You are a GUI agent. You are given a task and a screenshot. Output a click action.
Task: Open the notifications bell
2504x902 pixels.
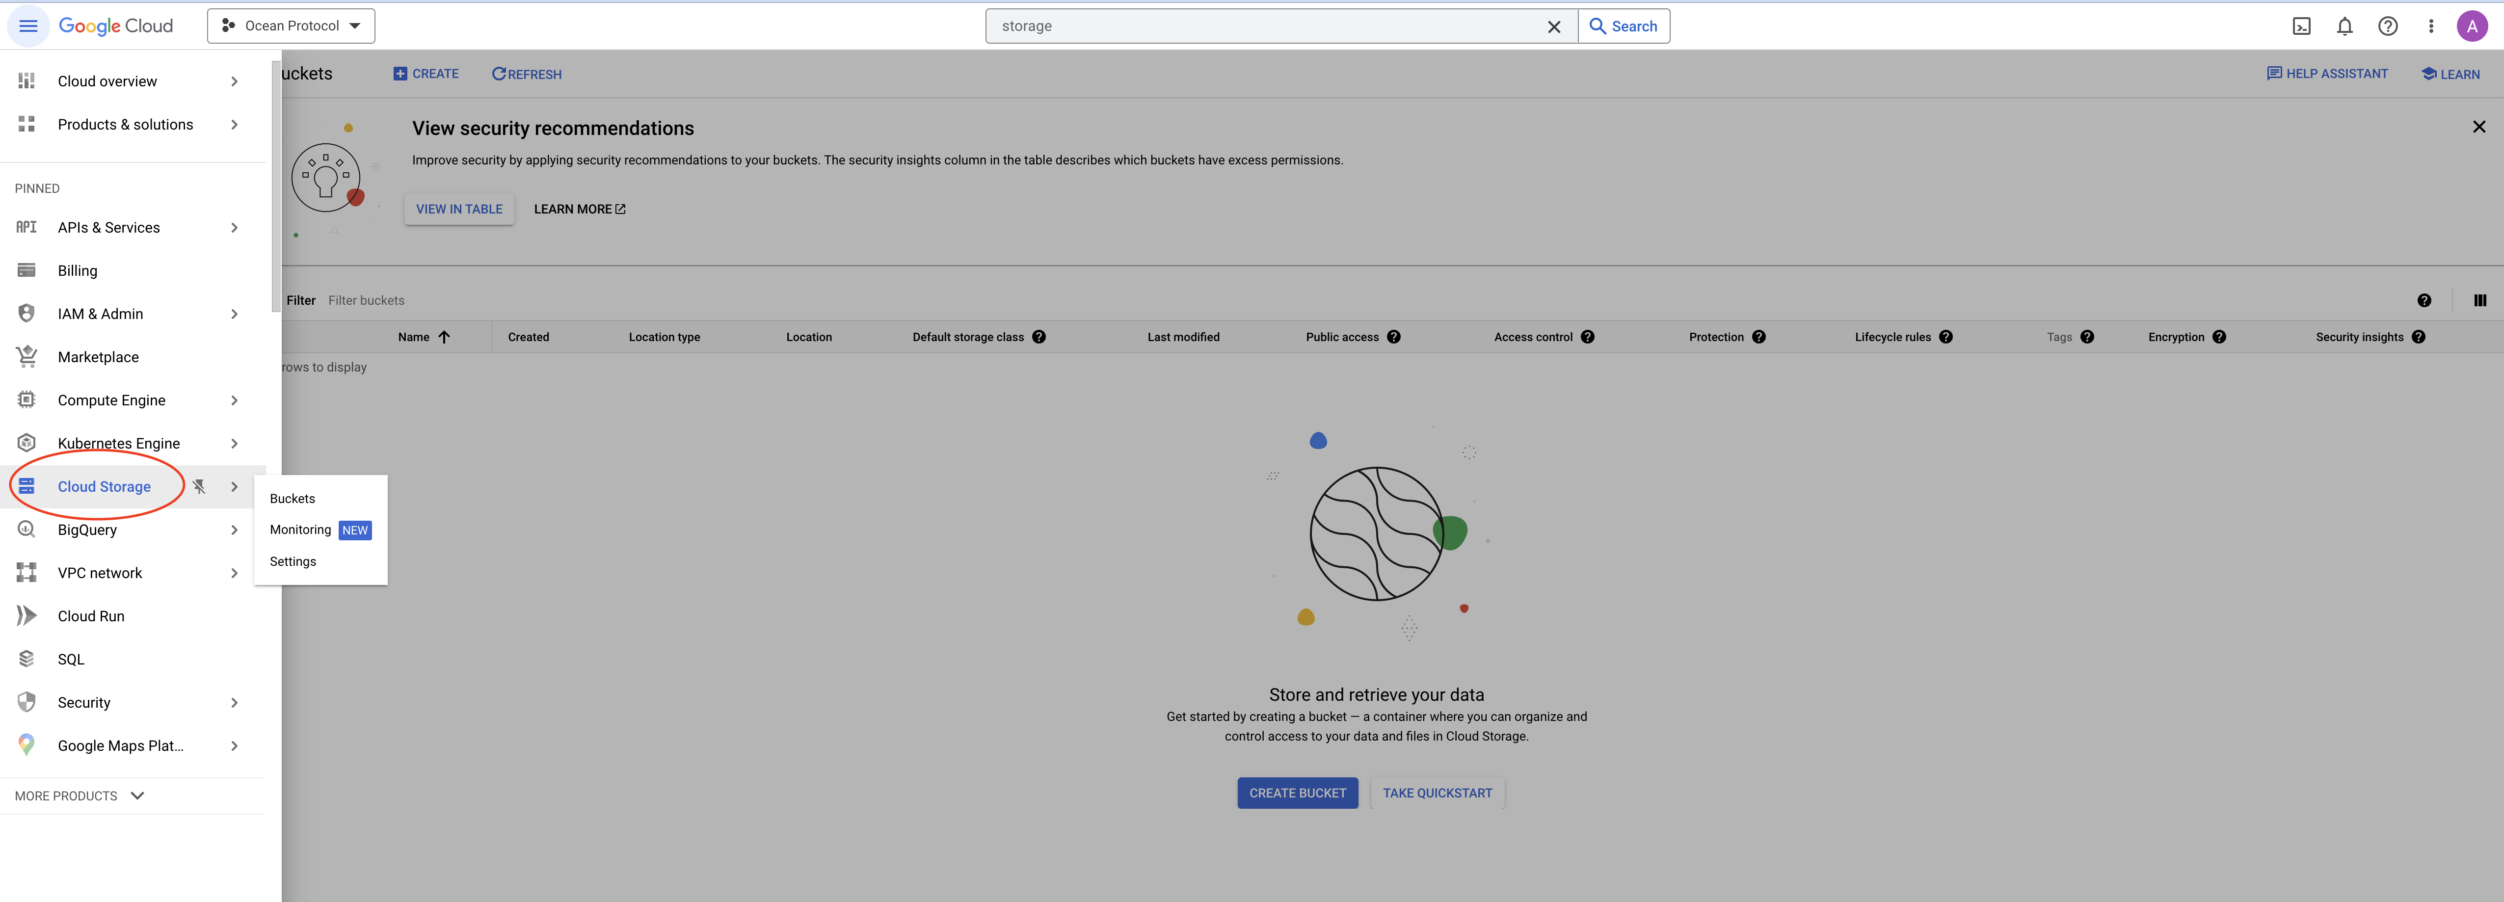(2344, 26)
